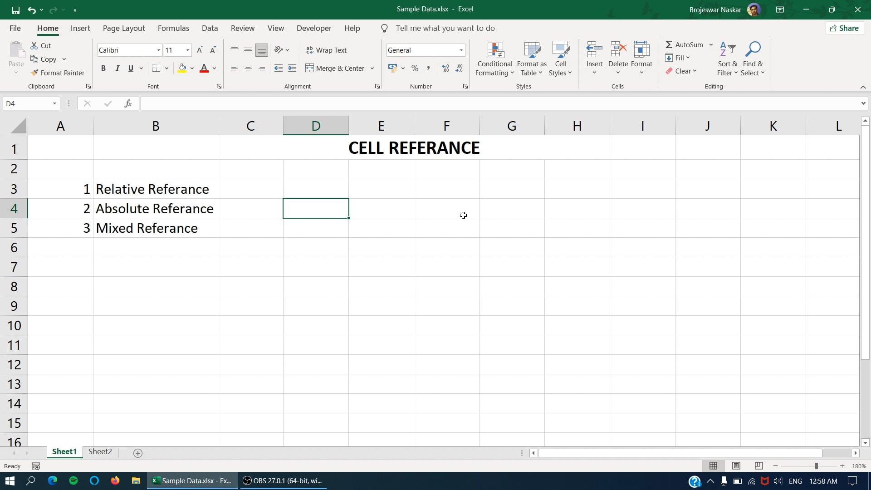Switch to the Formulas tab

173,28
